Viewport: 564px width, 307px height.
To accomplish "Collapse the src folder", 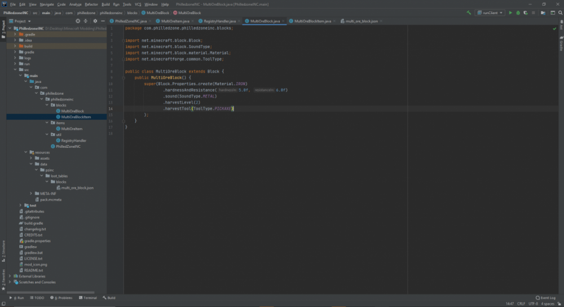I will [15, 70].
